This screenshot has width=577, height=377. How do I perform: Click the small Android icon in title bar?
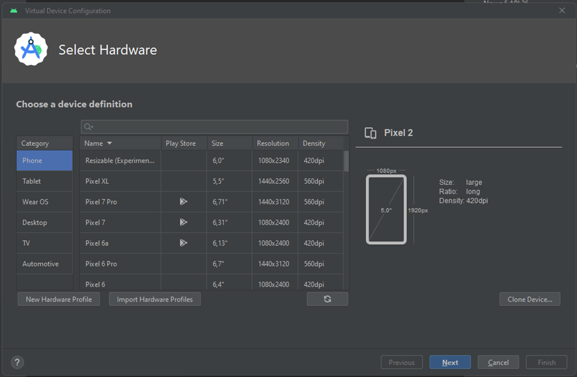(14, 10)
